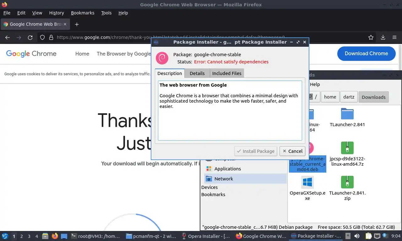Go to home path segment

pyautogui.click(x=330, y=97)
